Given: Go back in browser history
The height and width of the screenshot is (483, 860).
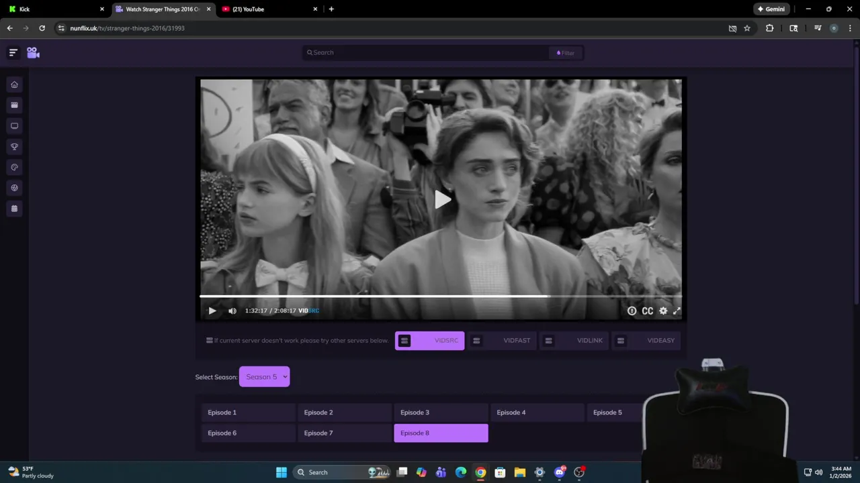Looking at the screenshot, I should [9, 28].
